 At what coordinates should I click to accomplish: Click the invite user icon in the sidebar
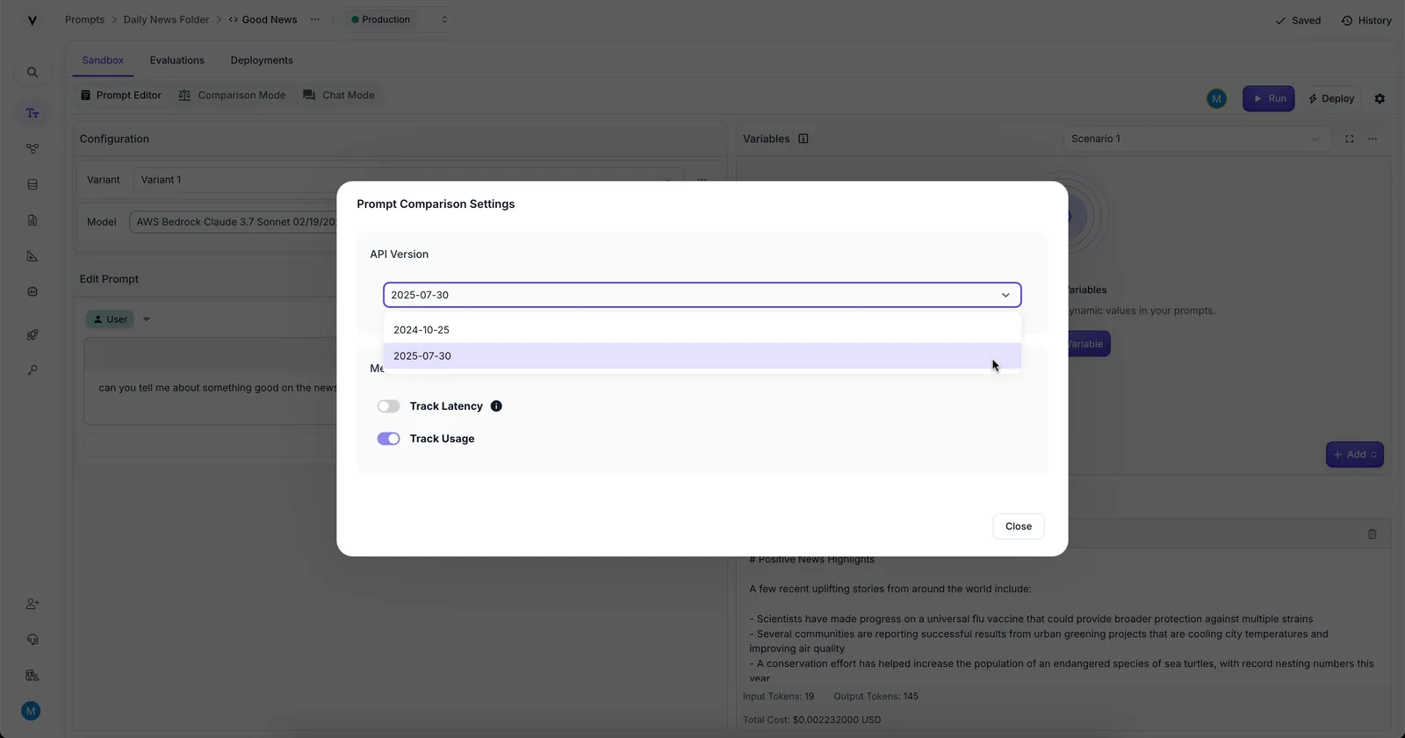(32, 604)
